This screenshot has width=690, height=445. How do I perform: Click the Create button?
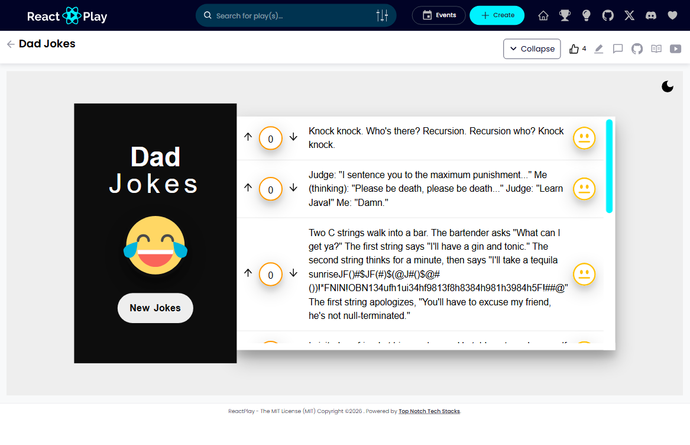point(497,15)
